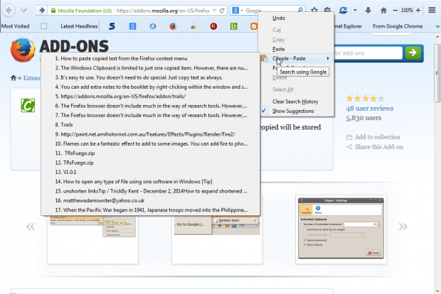Click the forward arrow beside the address bar

42,11
